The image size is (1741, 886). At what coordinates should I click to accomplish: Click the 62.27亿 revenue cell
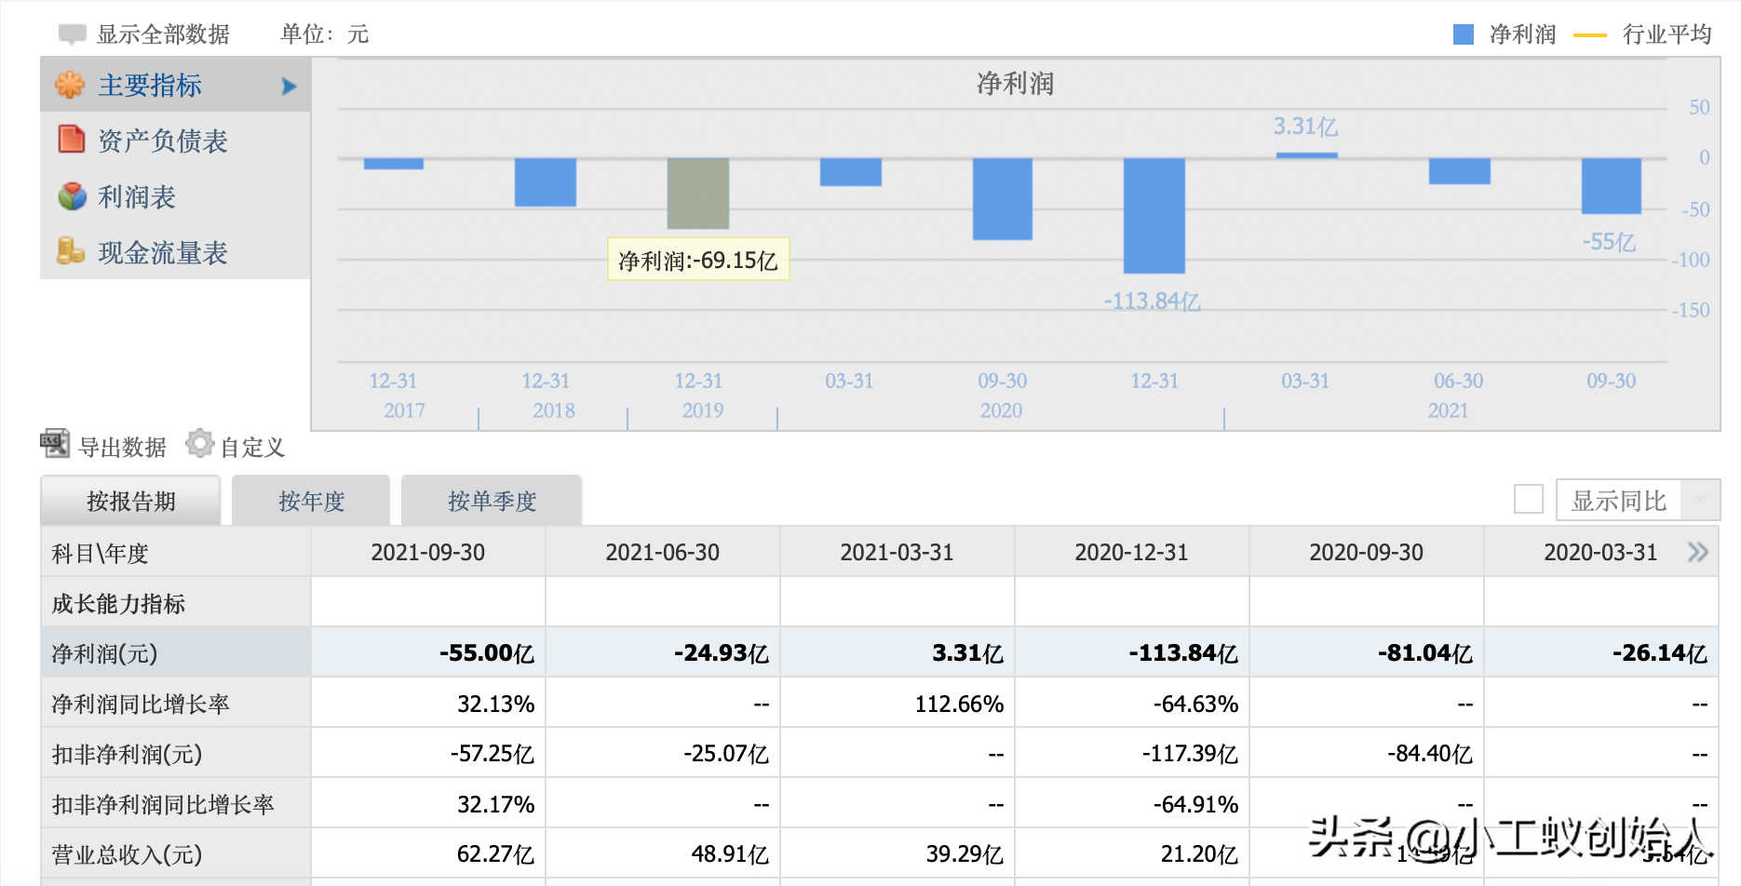pyautogui.click(x=428, y=853)
